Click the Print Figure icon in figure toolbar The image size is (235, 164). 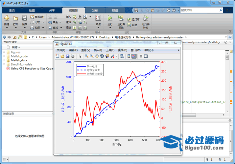(x=73, y=56)
